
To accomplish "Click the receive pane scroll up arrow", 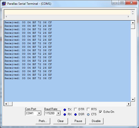I will pyautogui.click(x=133, y=23).
